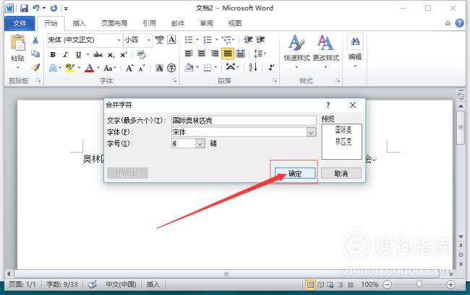Image resolution: width=470 pixels, height=295 pixels.
Task: Pick the red Font Color button
Action: (90, 68)
